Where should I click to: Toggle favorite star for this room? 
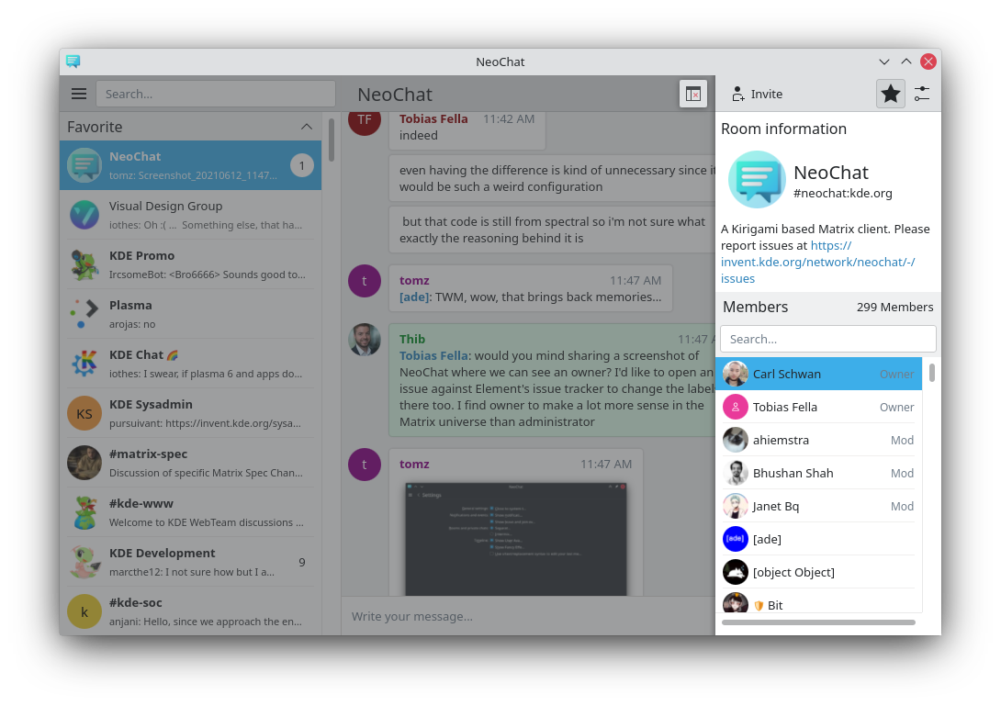click(x=891, y=94)
